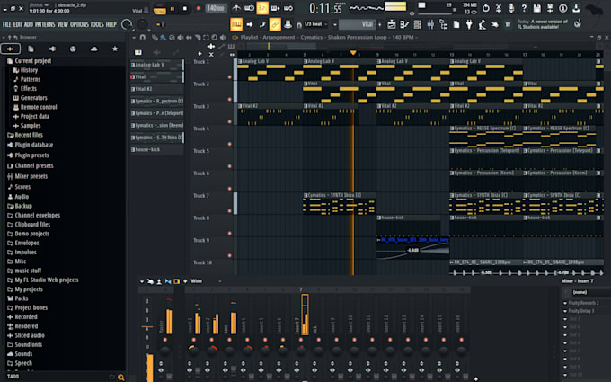Image resolution: width=611 pixels, height=382 pixels.
Task: Toggle the playlist magnet snap icon
Action: point(143,38)
